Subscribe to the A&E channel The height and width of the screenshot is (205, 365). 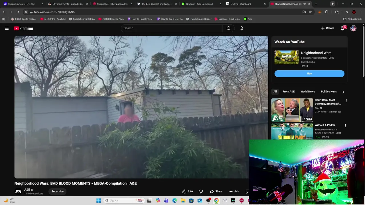pos(57,191)
